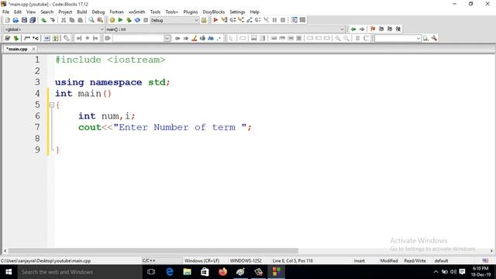496x279 pixels.
Task: Run the program with the green play icon
Action: (120, 20)
